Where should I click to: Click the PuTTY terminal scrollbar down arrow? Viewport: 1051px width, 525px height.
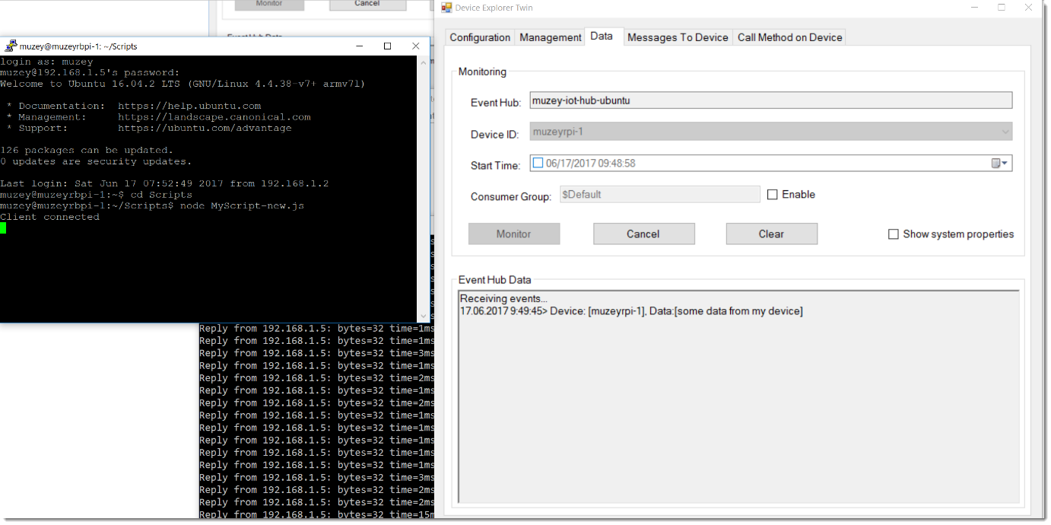424,316
